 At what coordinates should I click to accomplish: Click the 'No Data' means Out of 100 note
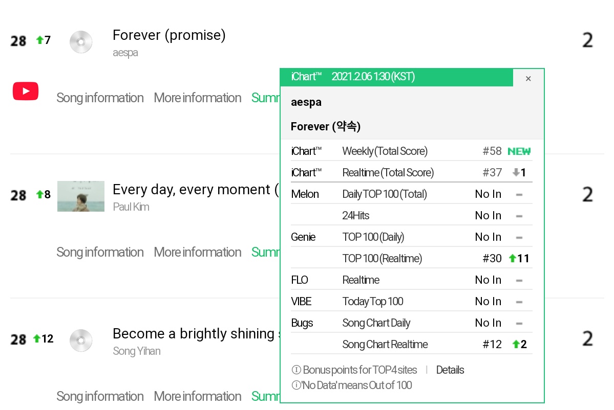[x=356, y=385]
